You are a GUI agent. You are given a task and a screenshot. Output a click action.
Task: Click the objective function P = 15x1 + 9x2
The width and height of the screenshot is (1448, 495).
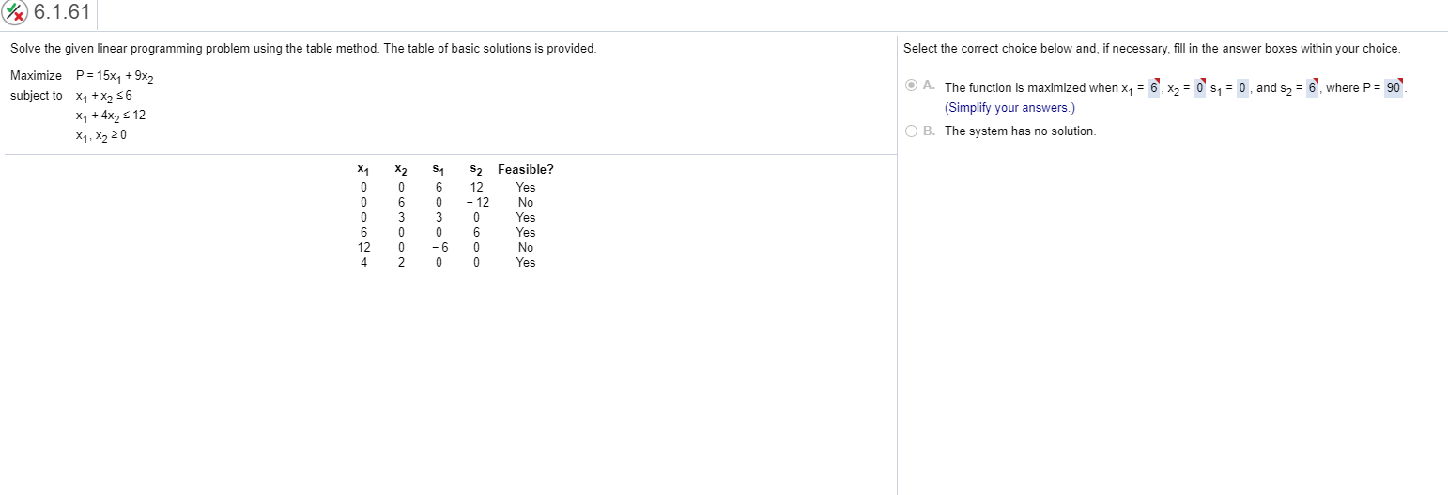[106, 76]
